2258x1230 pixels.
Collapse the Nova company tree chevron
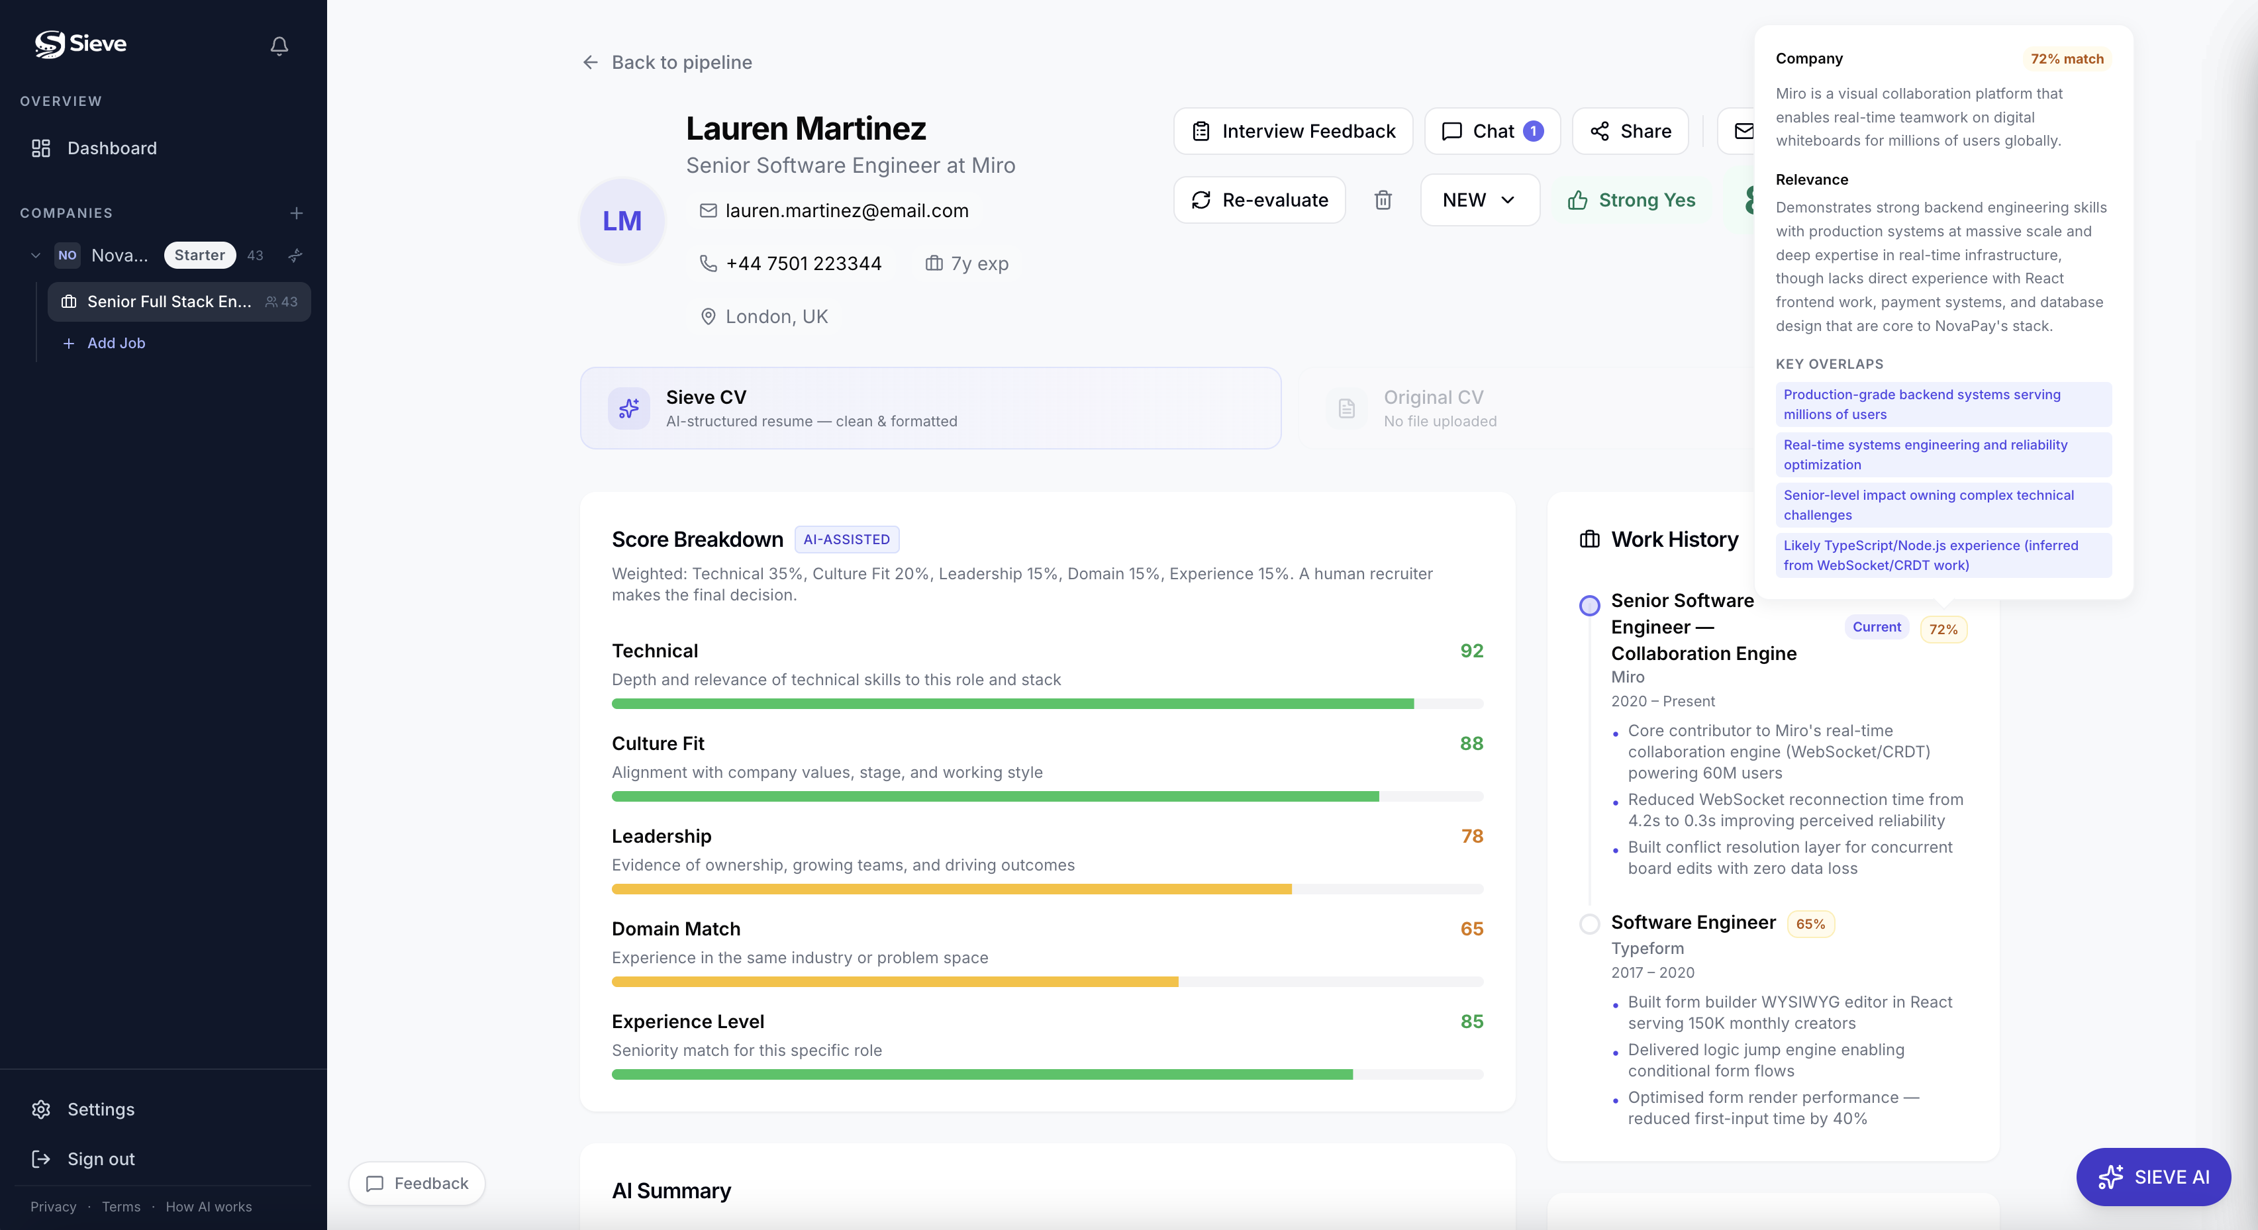(36, 255)
